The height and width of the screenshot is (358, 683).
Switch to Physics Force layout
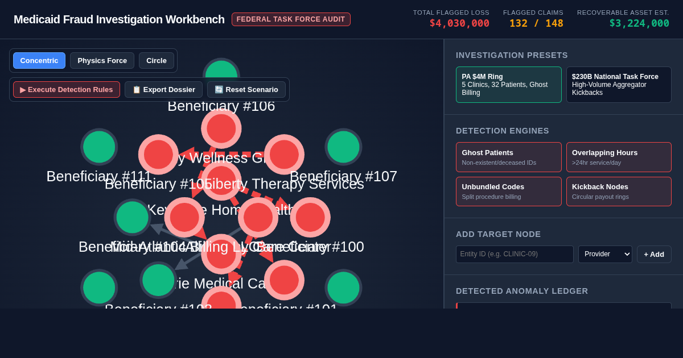pos(102,61)
